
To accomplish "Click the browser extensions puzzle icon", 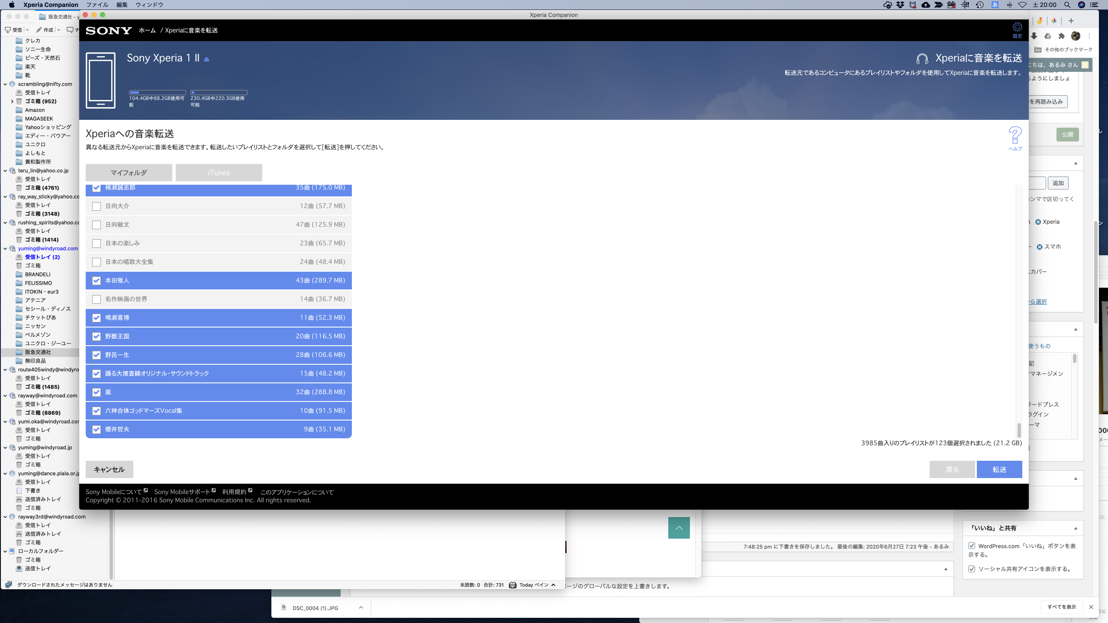I will [x=1061, y=36].
